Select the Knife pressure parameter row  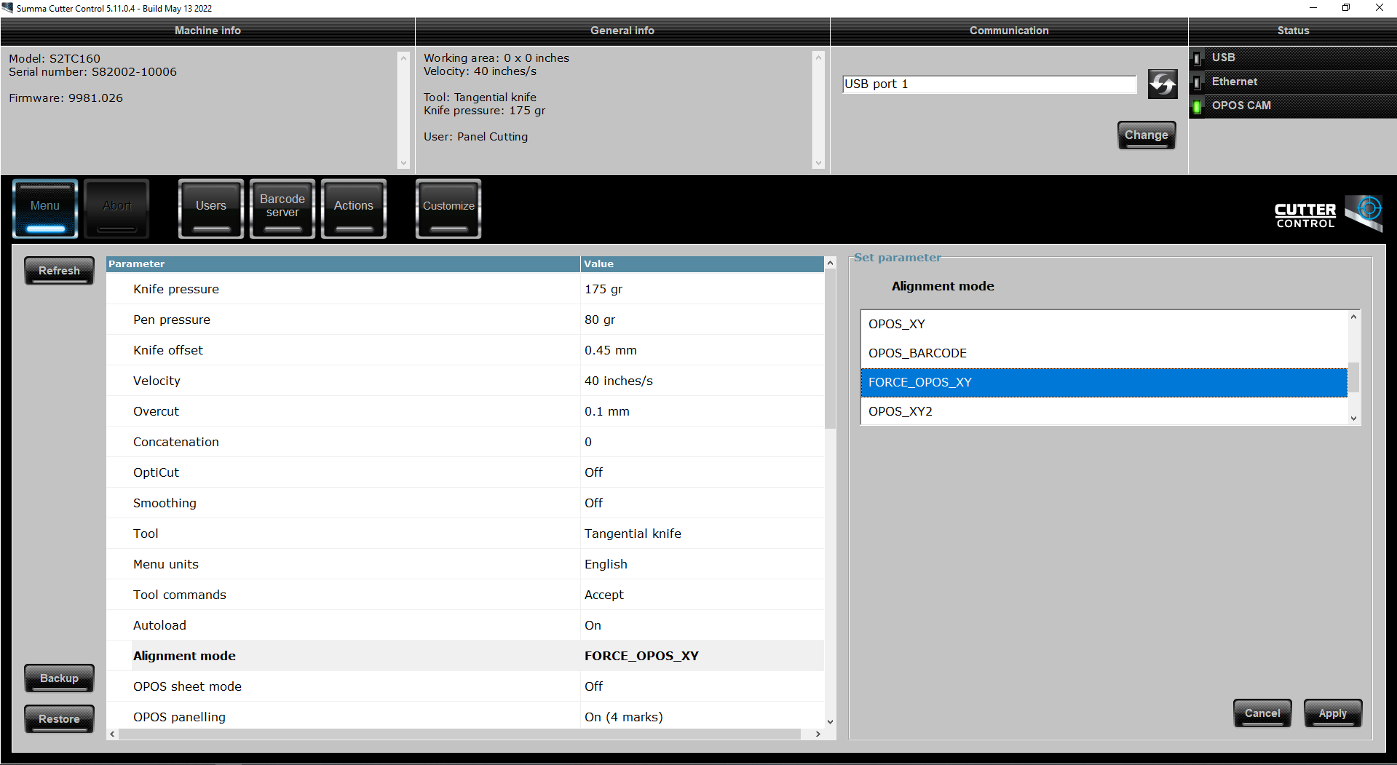[x=465, y=289]
